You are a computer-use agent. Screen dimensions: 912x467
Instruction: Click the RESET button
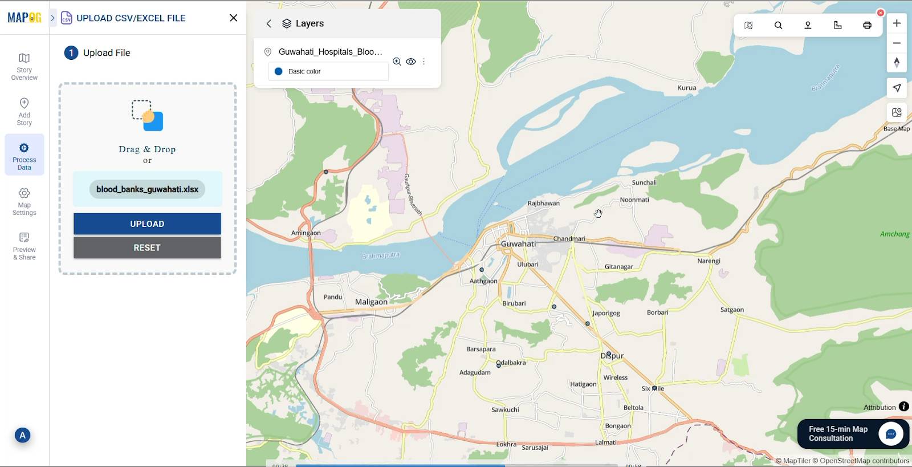(x=147, y=247)
